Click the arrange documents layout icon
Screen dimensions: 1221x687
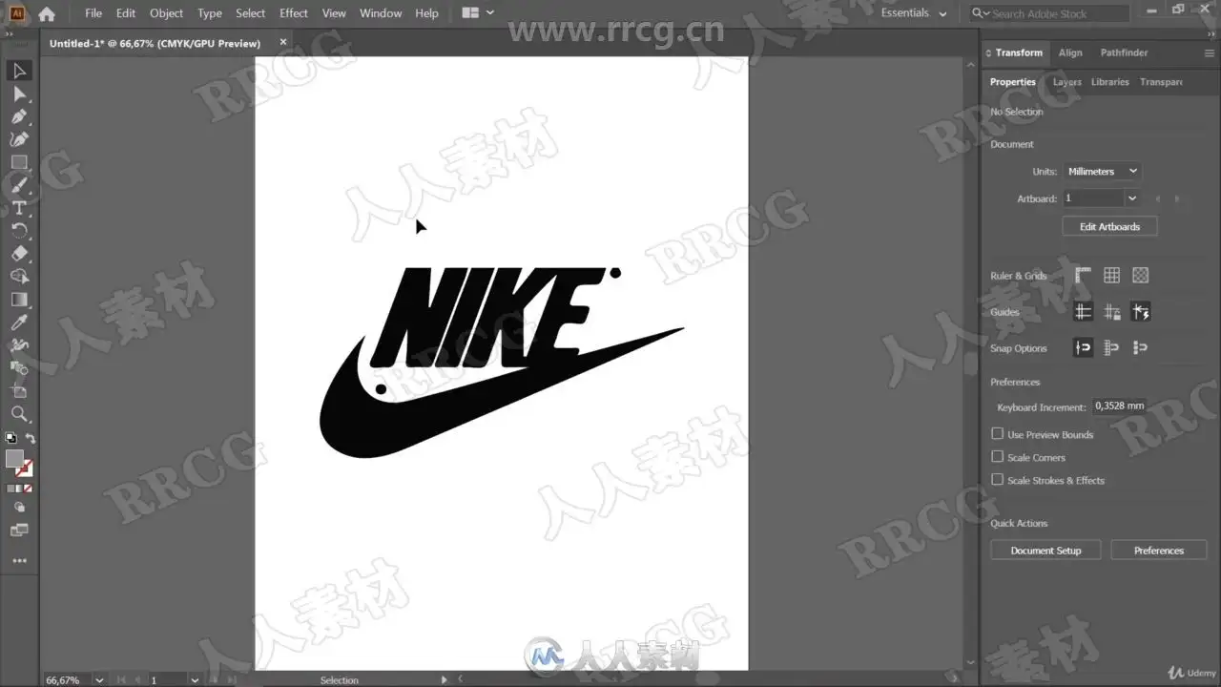469,12
